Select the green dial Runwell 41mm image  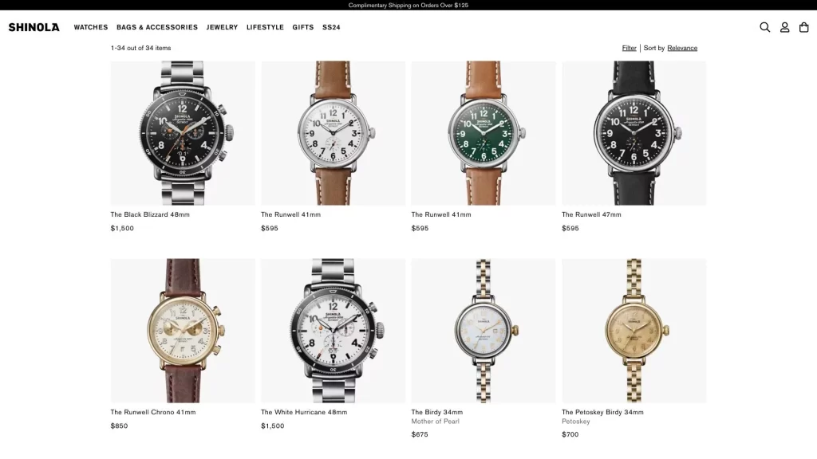[483, 133]
